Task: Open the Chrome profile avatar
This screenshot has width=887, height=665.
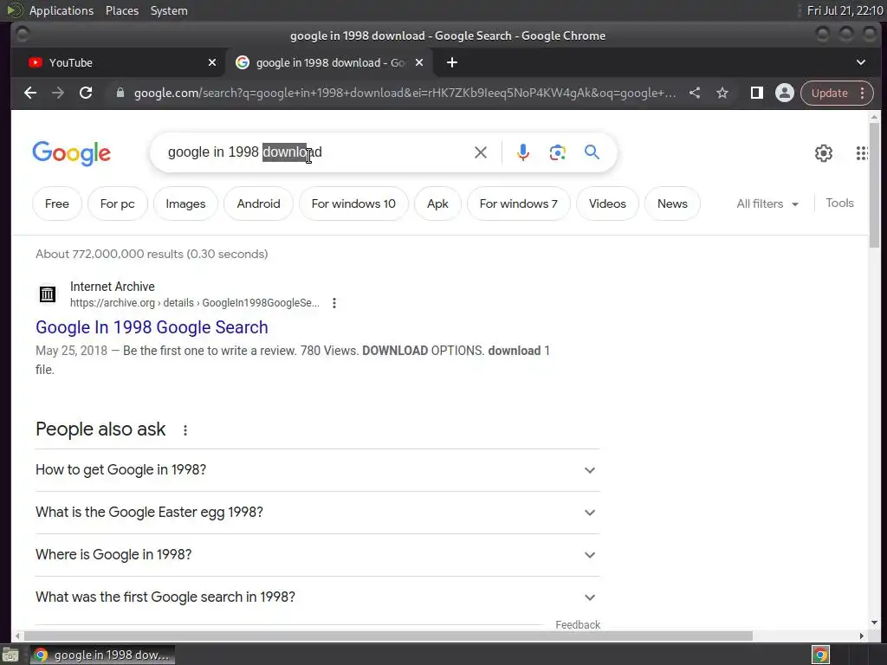Action: pos(785,93)
